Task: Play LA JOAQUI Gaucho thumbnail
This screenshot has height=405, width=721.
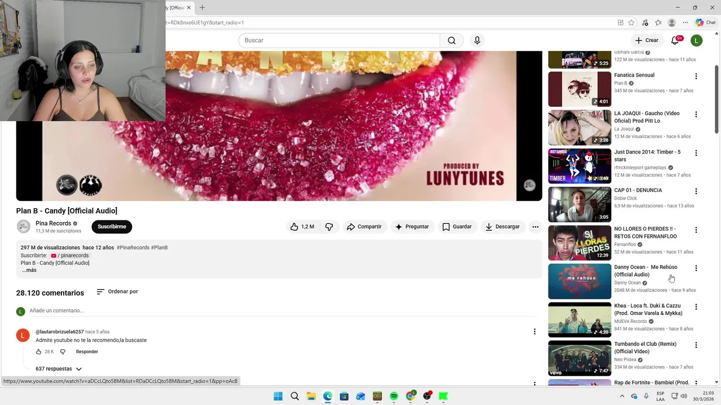Action: (580, 127)
